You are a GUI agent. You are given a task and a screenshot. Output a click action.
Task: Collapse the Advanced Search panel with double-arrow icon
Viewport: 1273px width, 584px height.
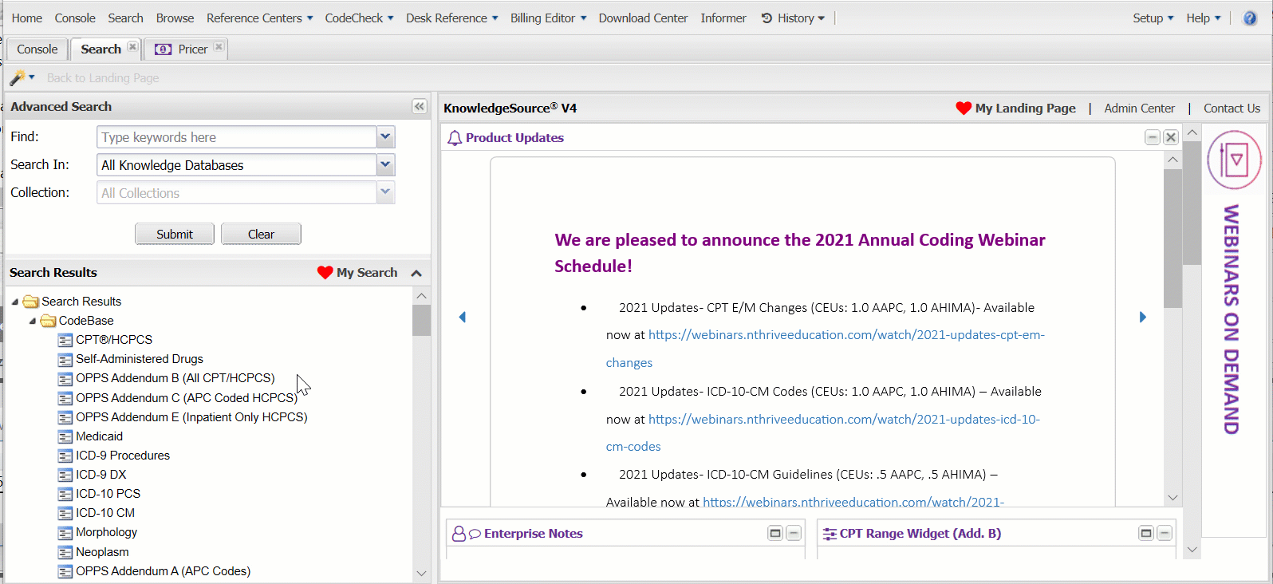coord(419,106)
